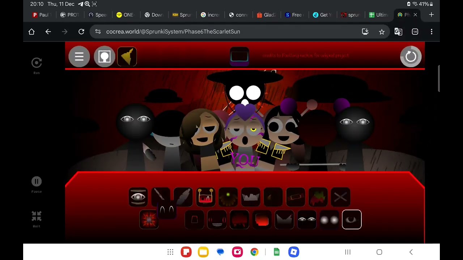Navigate back in browser
The image size is (463, 260).
[x=48, y=32]
